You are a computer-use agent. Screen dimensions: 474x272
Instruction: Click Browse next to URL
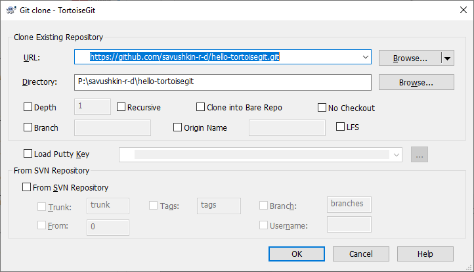(410, 58)
